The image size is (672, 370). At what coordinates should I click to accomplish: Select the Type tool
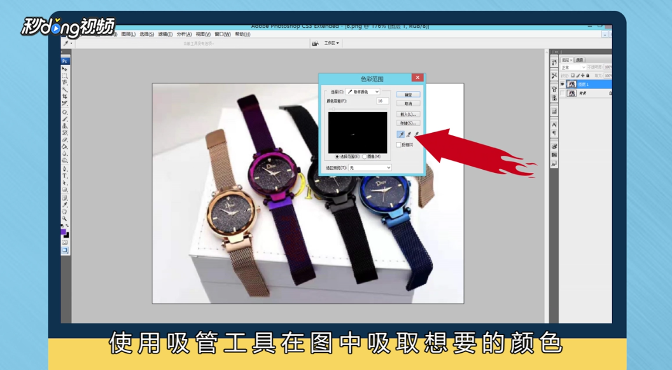tap(65, 177)
